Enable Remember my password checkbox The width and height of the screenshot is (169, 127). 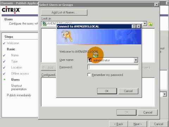pos(89,75)
